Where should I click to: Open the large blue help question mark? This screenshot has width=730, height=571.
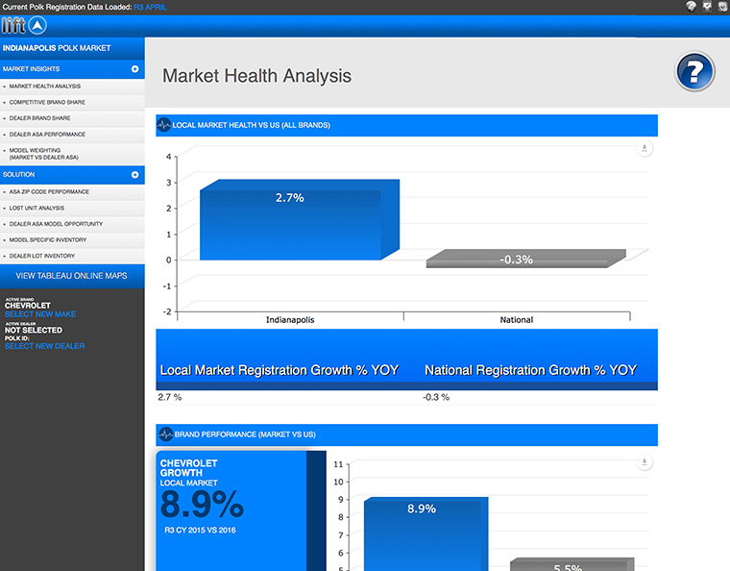coord(694,72)
